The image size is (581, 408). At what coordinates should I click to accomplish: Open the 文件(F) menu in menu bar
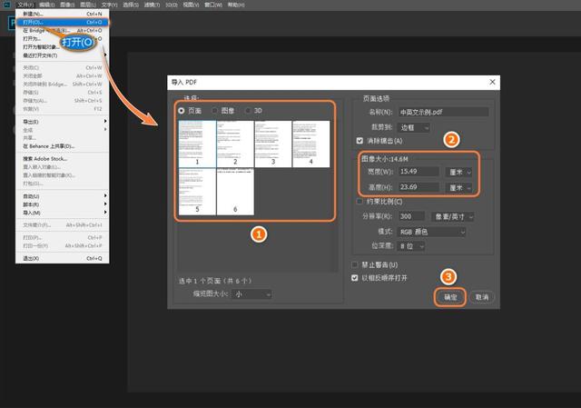tap(25, 5)
